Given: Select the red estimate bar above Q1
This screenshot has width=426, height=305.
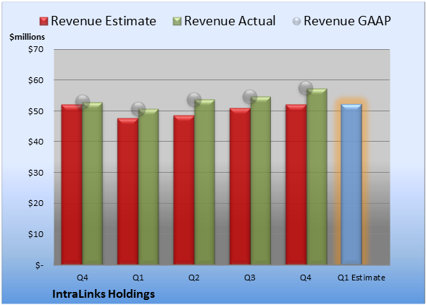Looking at the screenshot, I should 128,191.
